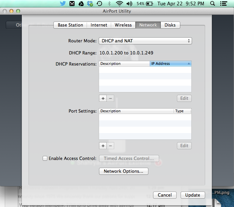The width and height of the screenshot is (234, 207).
Task: Add a port setting with plus button
Action: coord(103,146)
